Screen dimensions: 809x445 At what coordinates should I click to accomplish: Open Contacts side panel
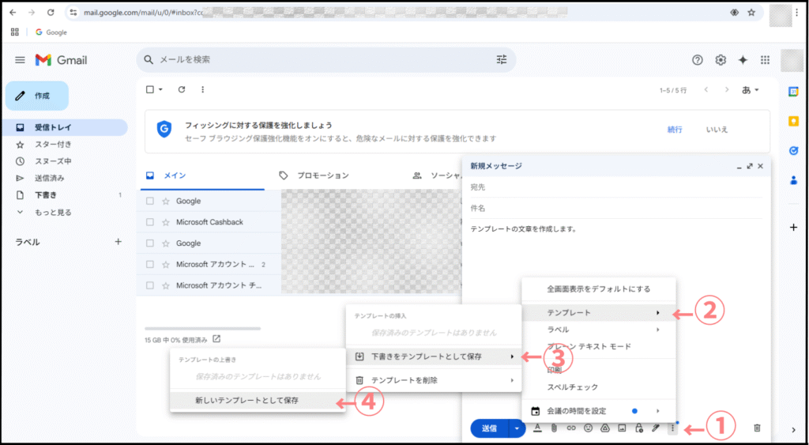point(793,181)
